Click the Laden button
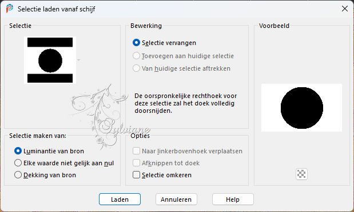The image size is (354, 212). click(x=120, y=199)
